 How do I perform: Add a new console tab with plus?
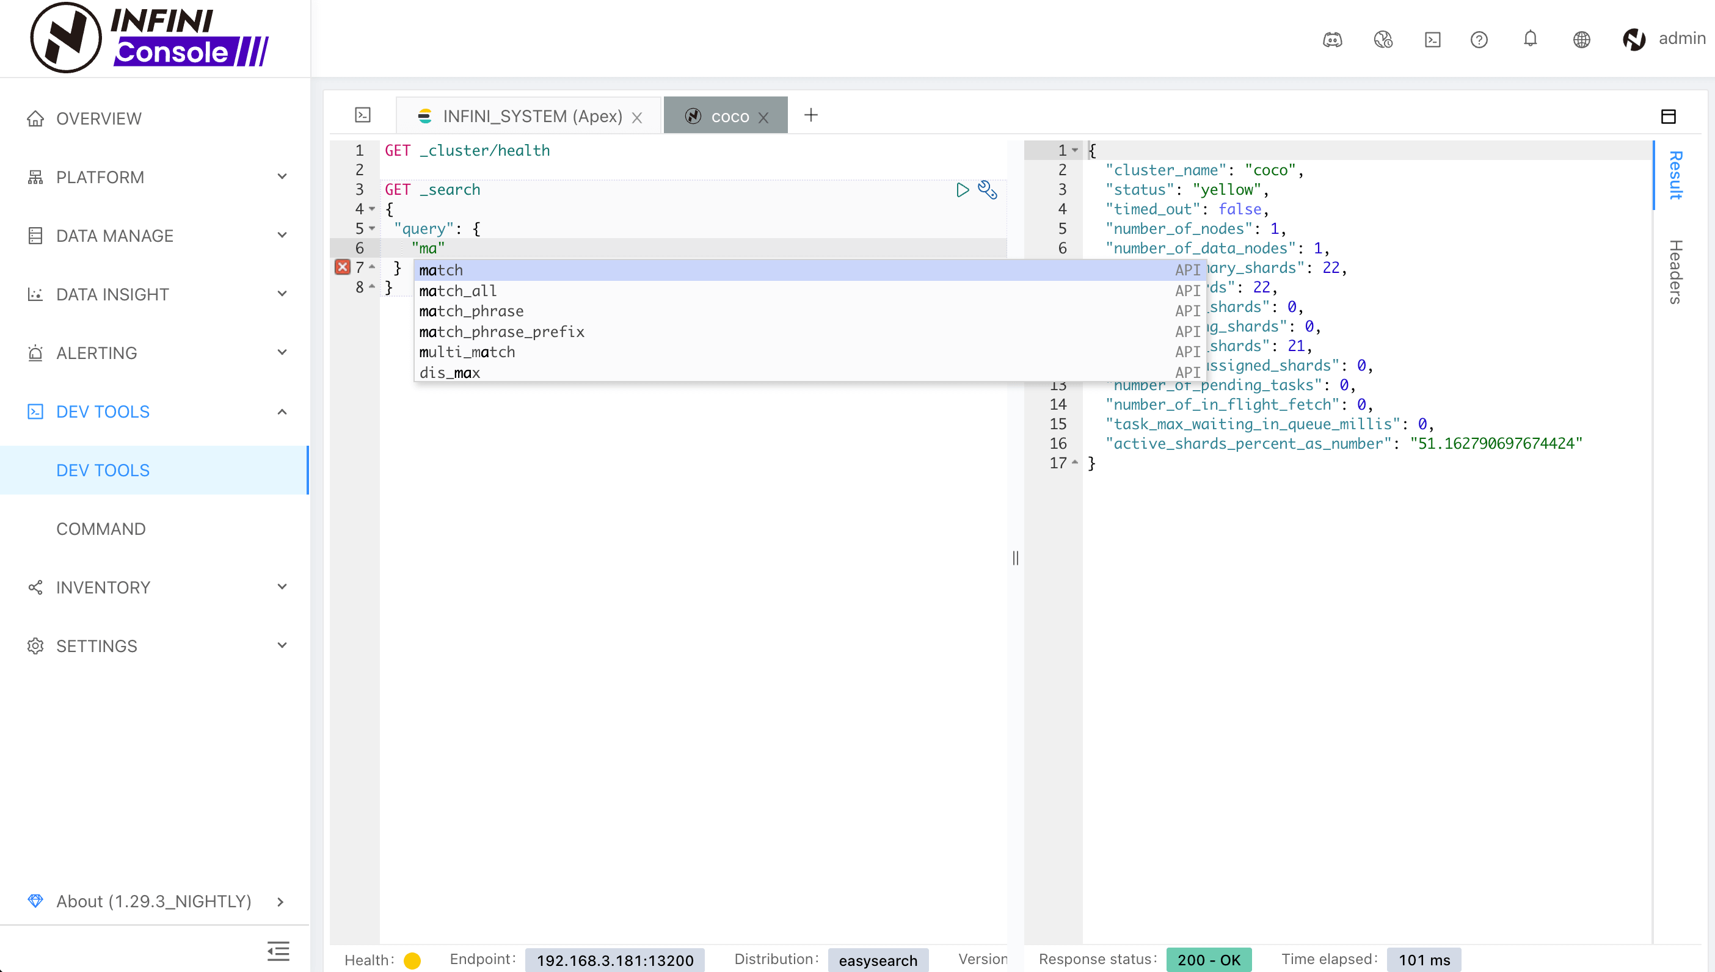(810, 115)
